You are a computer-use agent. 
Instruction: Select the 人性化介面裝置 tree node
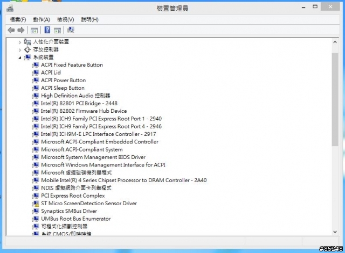point(51,42)
